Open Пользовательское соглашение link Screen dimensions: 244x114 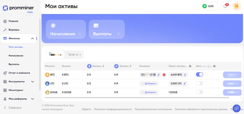pos(153,109)
